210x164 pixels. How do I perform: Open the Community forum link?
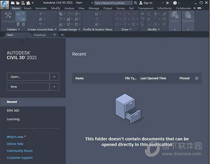[20, 151]
